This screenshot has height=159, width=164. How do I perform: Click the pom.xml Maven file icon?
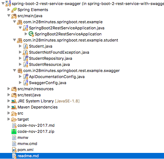click(x=14, y=150)
